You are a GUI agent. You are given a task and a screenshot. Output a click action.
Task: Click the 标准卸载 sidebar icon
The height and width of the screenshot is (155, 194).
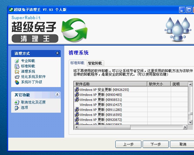[x=17, y=66]
